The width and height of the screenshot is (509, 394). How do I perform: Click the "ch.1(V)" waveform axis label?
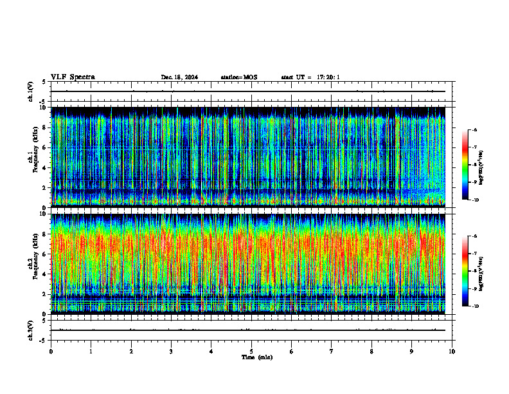(x=31, y=91)
